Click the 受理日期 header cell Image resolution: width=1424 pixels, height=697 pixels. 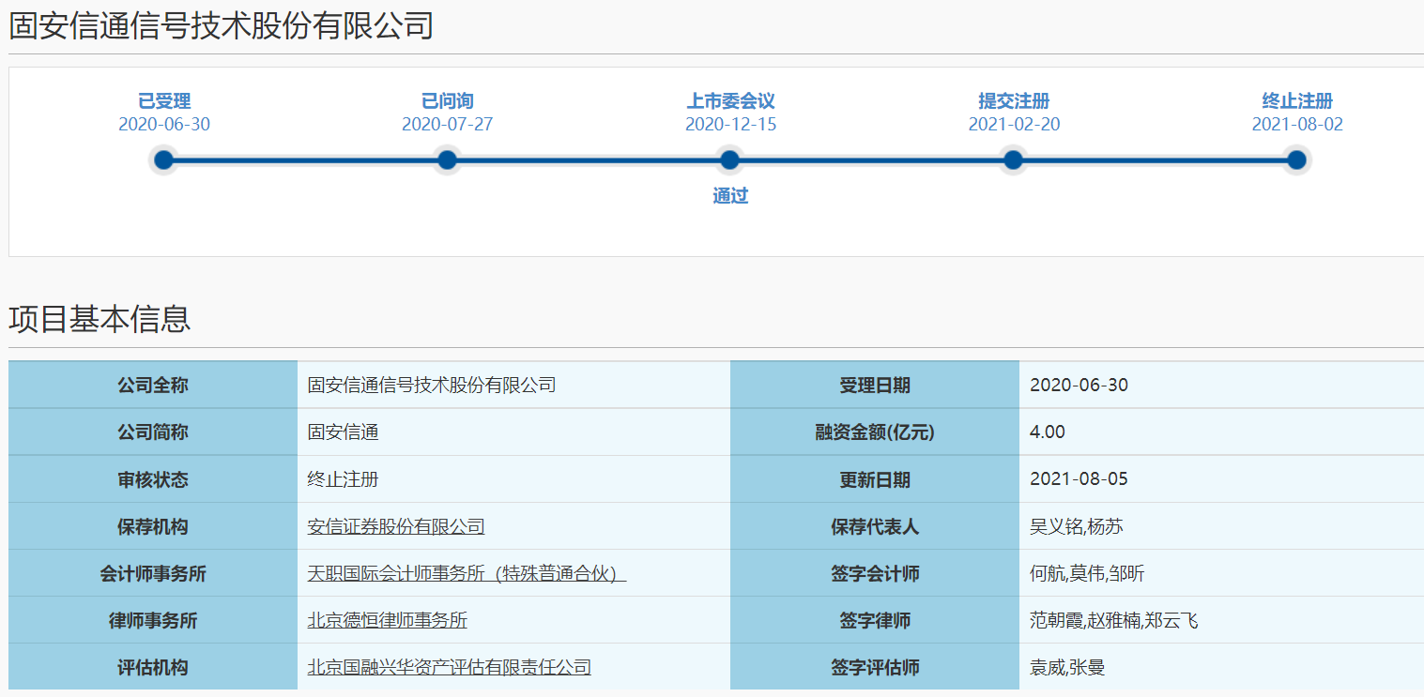pyautogui.click(x=875, y=386)
